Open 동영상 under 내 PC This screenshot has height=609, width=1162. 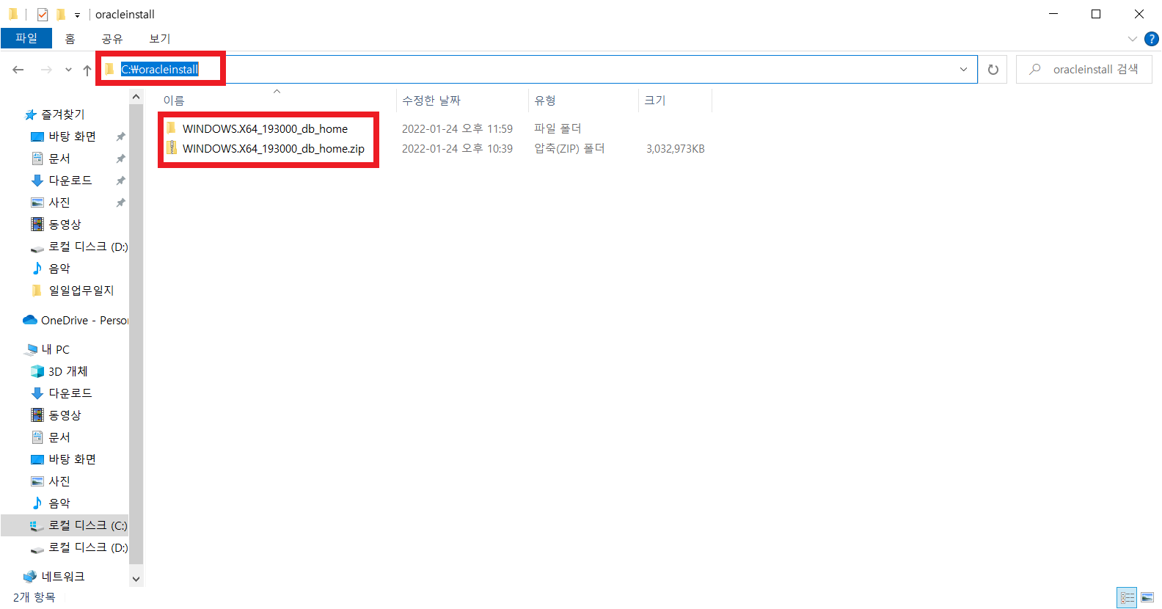65,415
